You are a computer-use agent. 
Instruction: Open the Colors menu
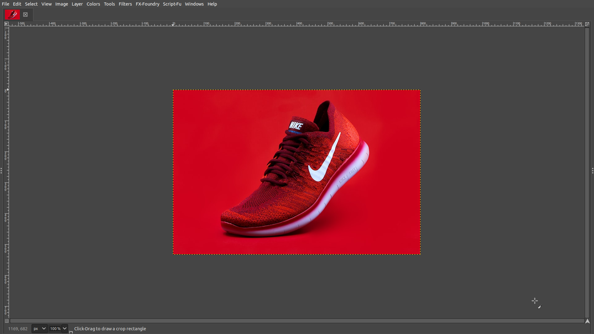click(93, 4)
